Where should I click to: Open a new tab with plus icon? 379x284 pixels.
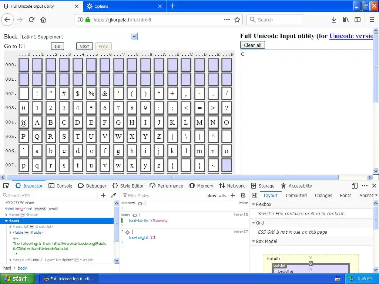172,6
